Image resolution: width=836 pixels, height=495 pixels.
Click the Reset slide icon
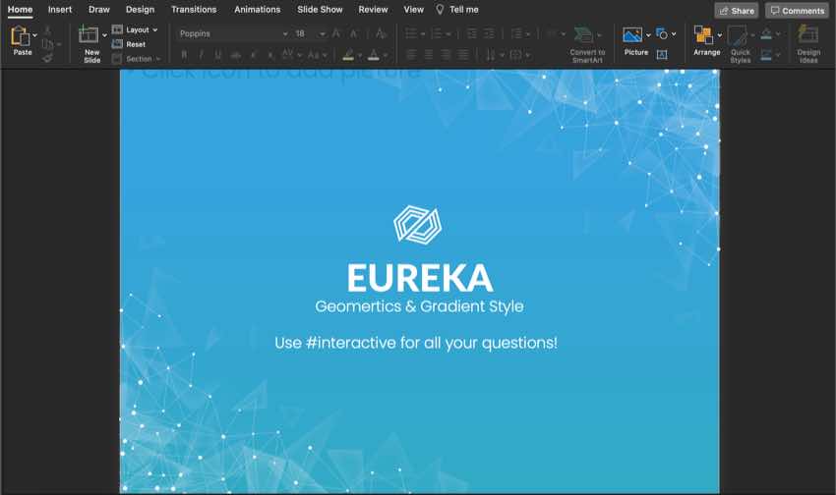(117, 44)
